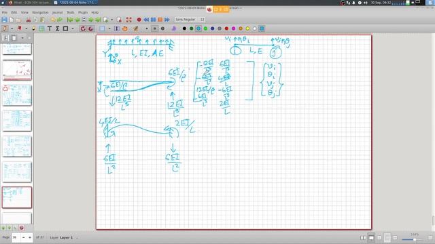Start audio recording with red button
This screenshot has height=244, width=435.
pyautogui.click(x=139, y=20)
